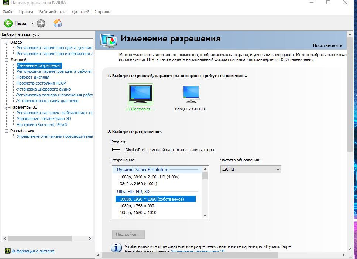This screenshot has width=357, height=259.
Task: Click main panel vertical scroll down arrow
Action: tap(350, 249)
